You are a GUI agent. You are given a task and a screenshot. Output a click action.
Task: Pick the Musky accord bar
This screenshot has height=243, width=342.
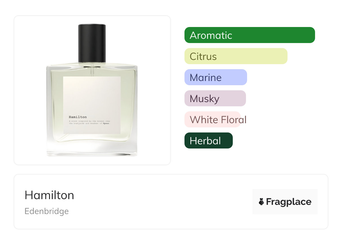[x=215, y=98]
